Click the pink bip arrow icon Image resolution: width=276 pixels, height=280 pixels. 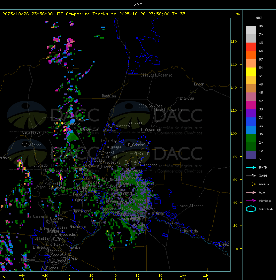tap(251, 193)
